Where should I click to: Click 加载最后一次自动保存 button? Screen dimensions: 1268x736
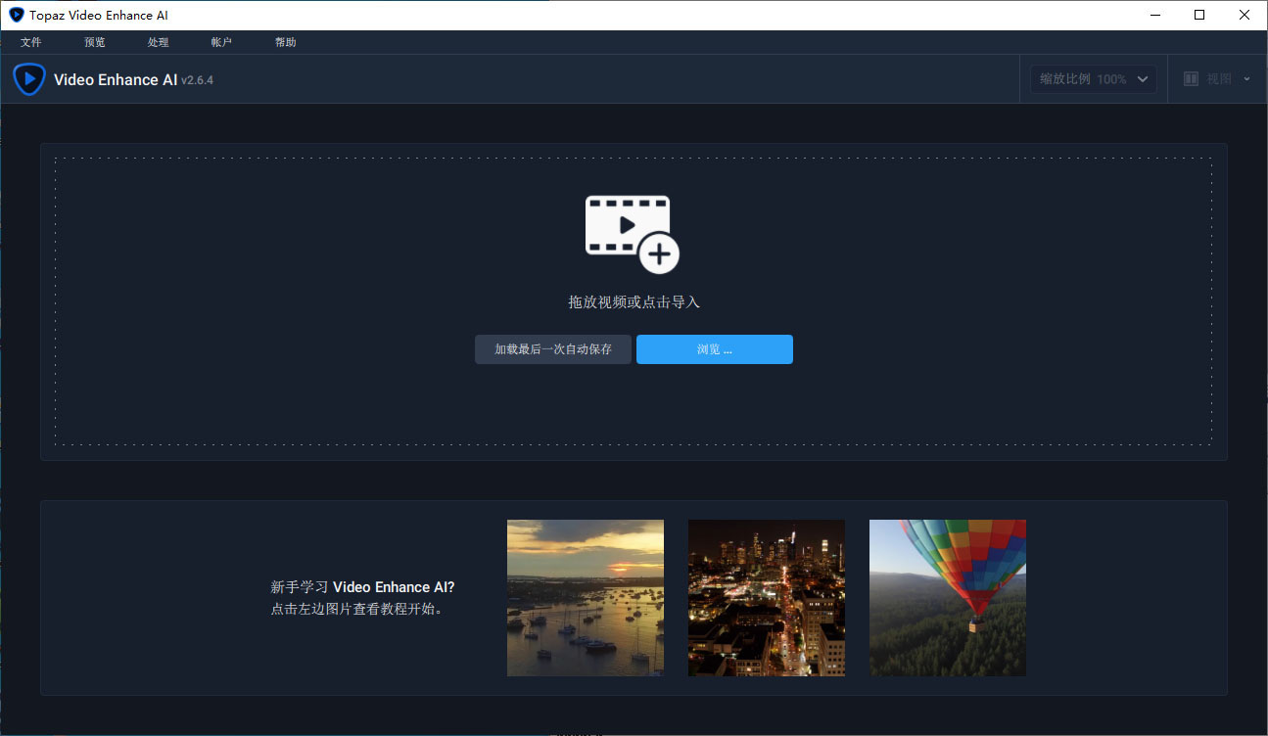tap(553, 349)
